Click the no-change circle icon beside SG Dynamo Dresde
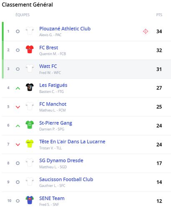171x208 pixels. click(18, 163)
